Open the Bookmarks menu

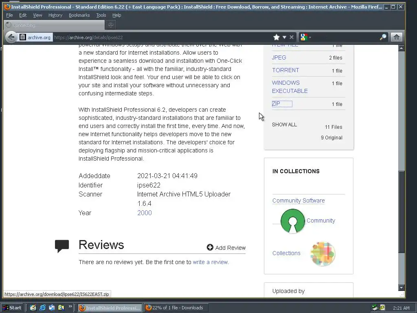click(79, 15)
